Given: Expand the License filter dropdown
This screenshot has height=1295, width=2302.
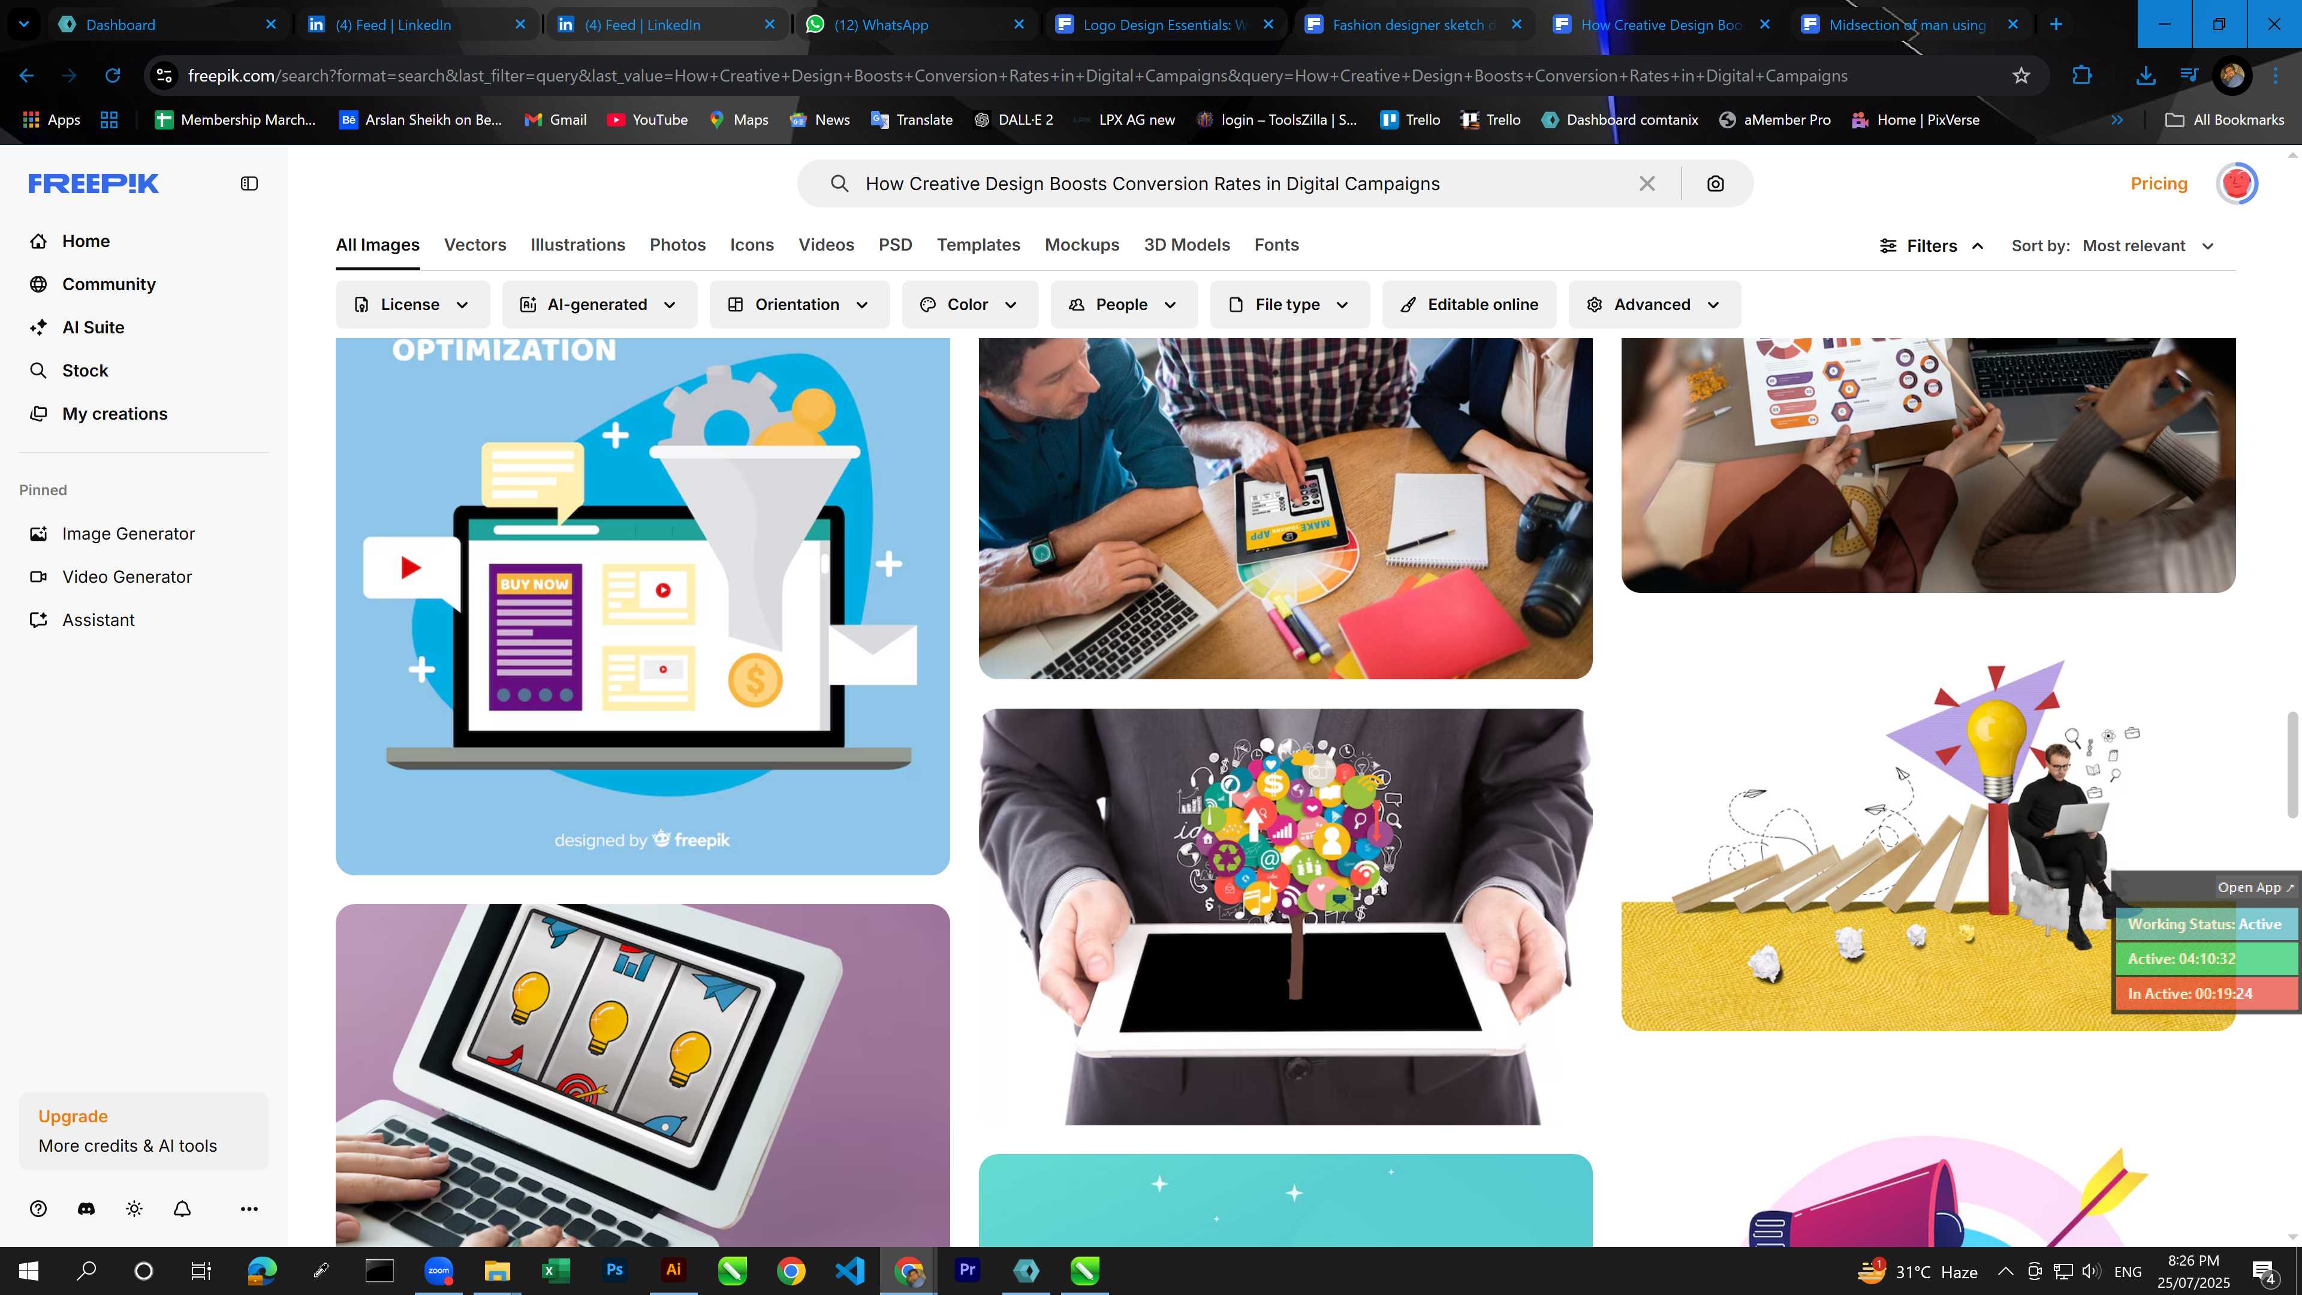Looking at the screenshot, I should point(412,305).
